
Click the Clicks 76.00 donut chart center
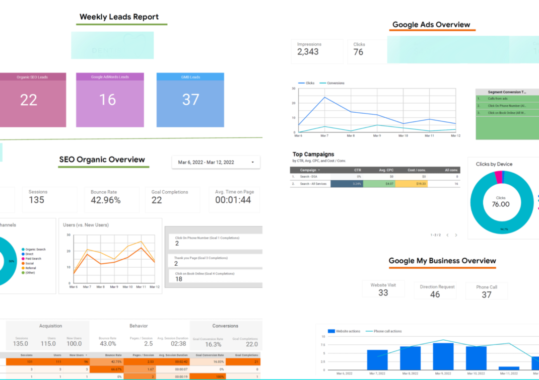(x=501, y=202)
